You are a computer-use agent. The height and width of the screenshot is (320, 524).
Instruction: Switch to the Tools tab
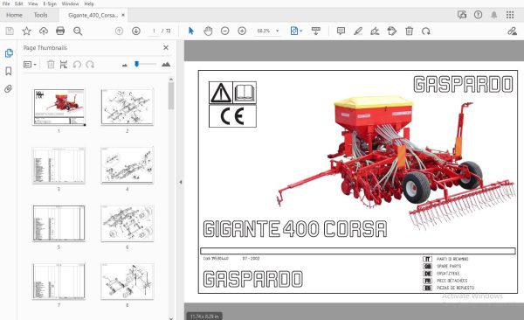click(x=40, y=15)
